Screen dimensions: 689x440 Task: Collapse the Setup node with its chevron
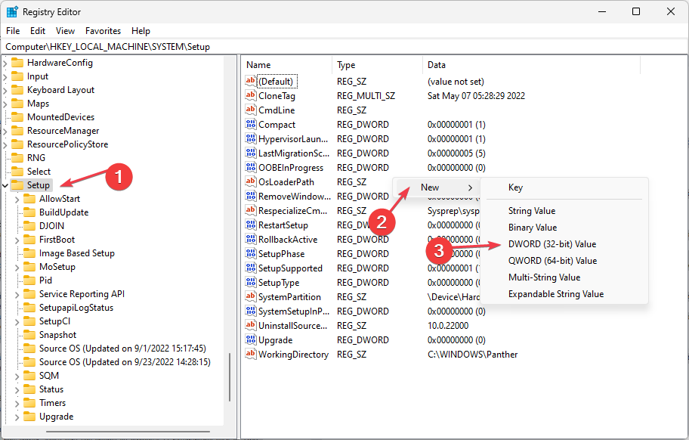[6, 184]
